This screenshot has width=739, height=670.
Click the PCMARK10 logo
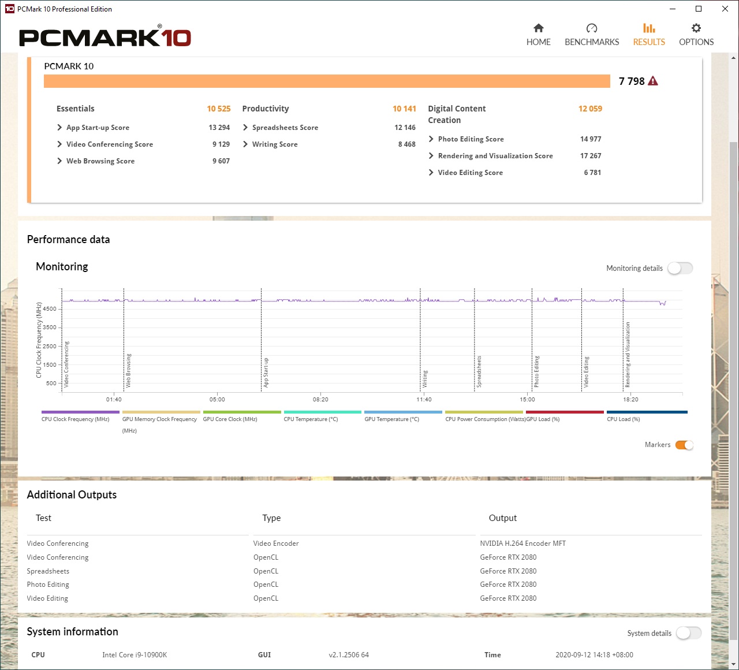coord(105,38)
